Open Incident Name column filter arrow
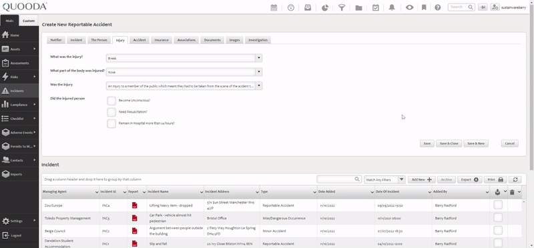The width and height of the screenshot is (534, 248). pyautogui.click(x=202, y=192)
